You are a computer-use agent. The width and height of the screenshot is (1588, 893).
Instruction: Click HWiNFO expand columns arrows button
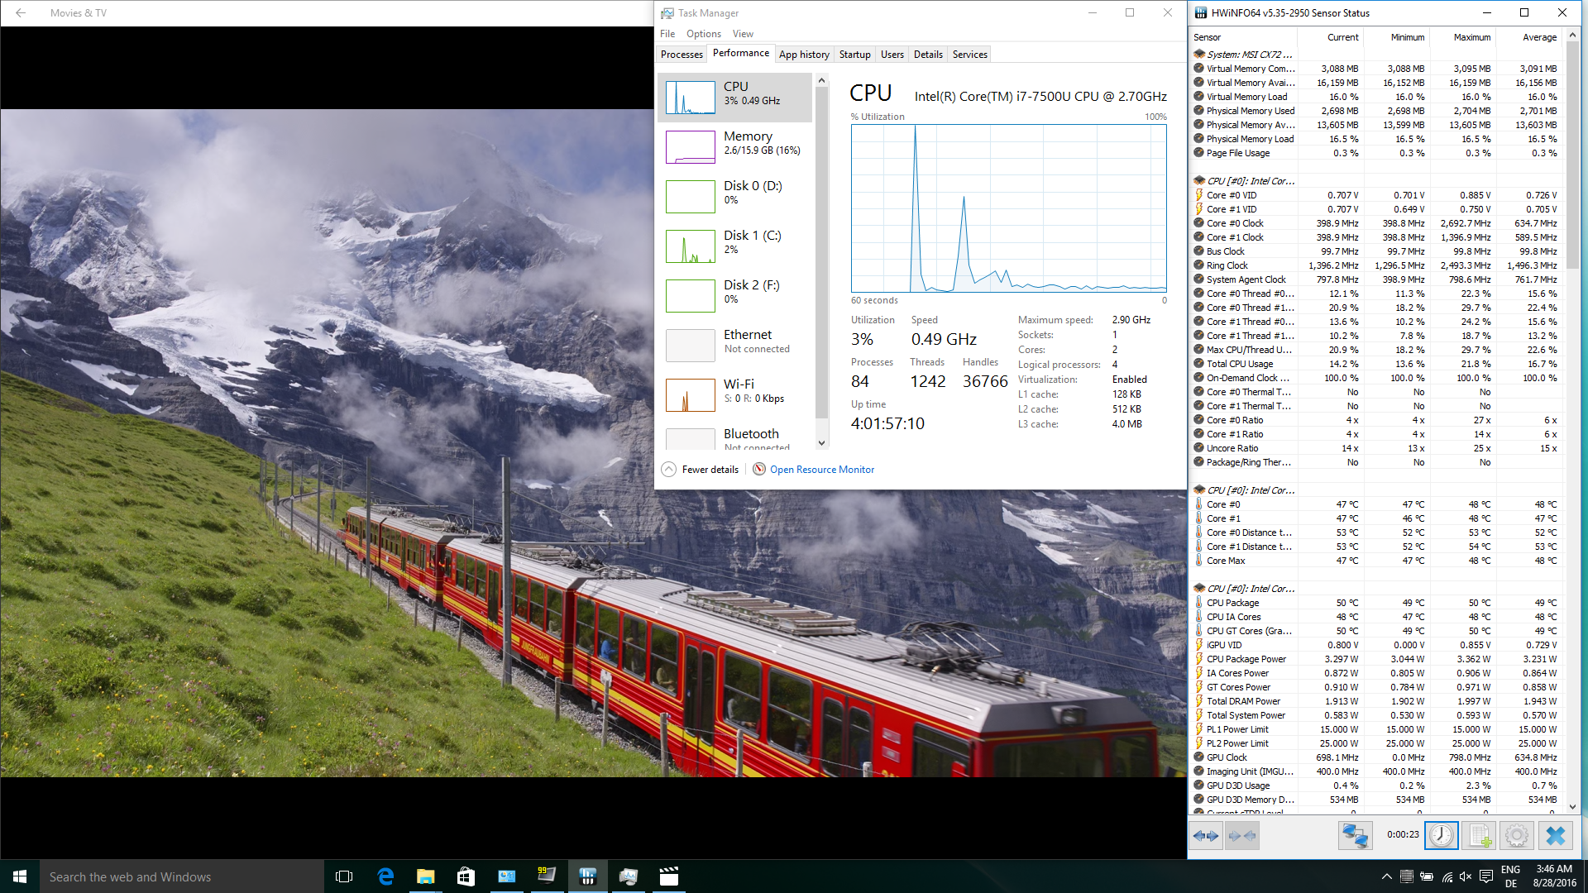pyautogui.click(x=1206, y=836)
